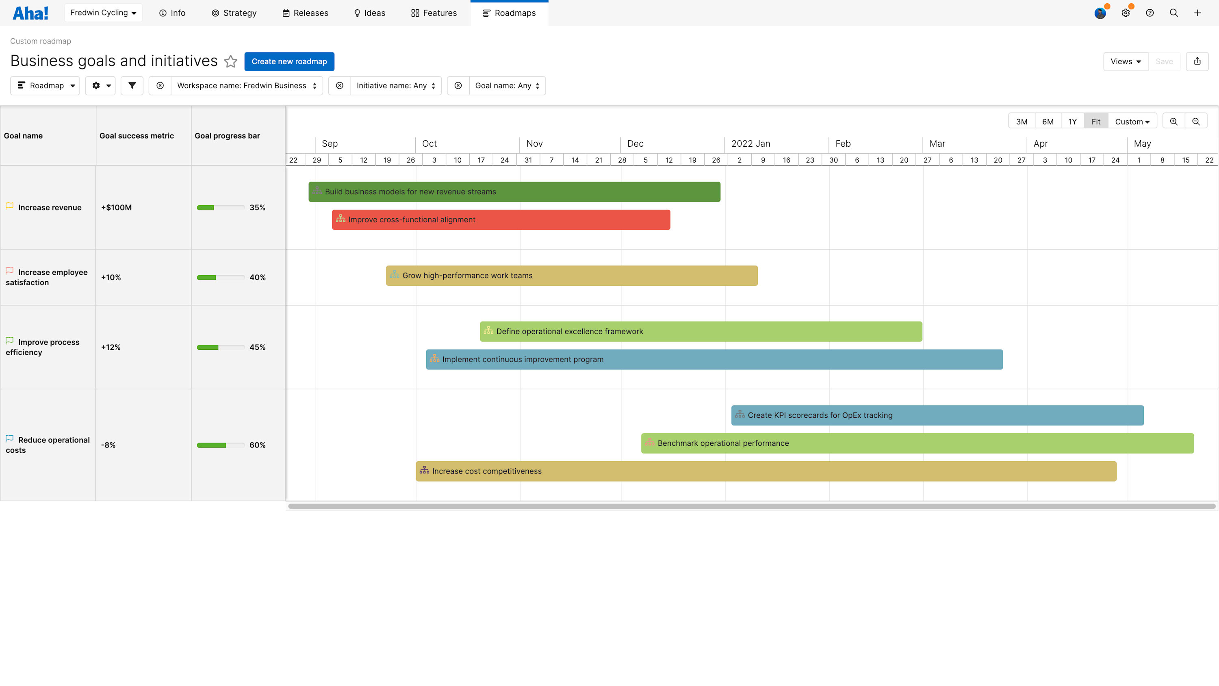Zoom in using the magnifier plus icon
This screenshot has height=686, width=1219.
pos(1173,121)
